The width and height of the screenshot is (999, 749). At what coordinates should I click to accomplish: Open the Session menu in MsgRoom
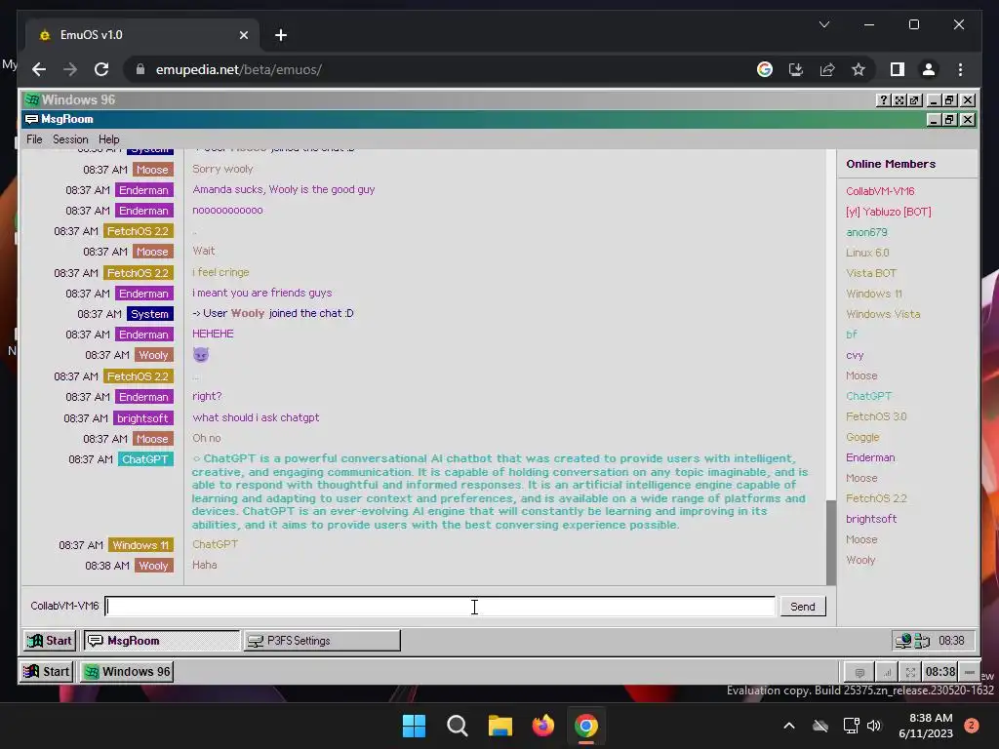pyautogui.click(x=70, y=139)
